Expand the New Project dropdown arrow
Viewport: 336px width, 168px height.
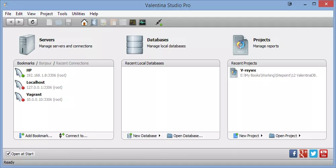262,136
